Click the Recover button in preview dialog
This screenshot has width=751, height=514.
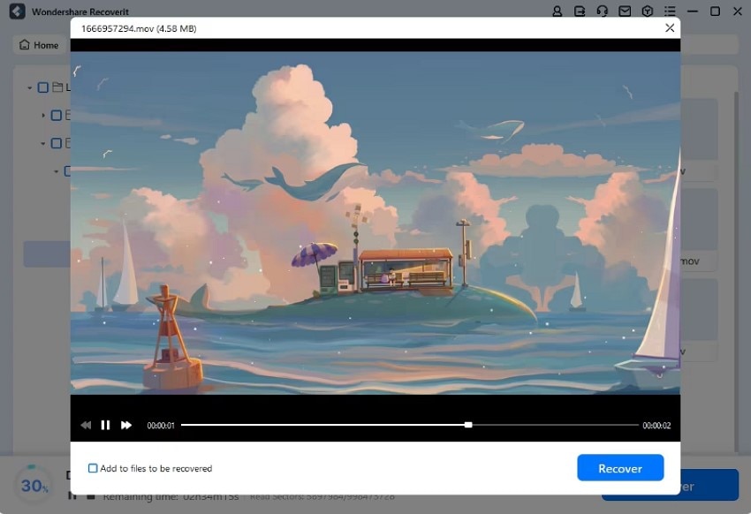coord(620,467)
